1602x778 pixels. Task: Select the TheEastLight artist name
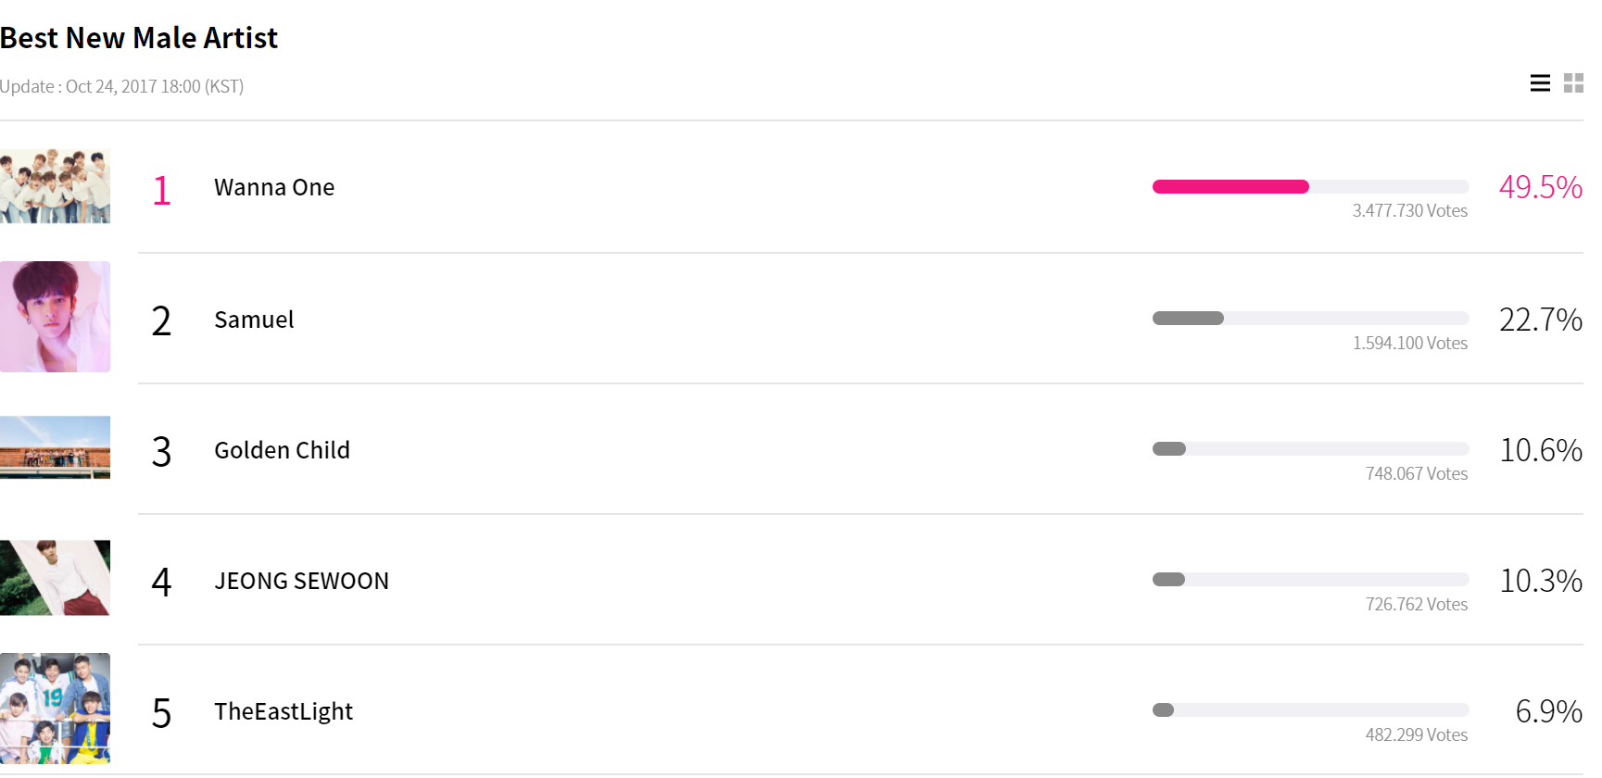[x=284, y=712]
